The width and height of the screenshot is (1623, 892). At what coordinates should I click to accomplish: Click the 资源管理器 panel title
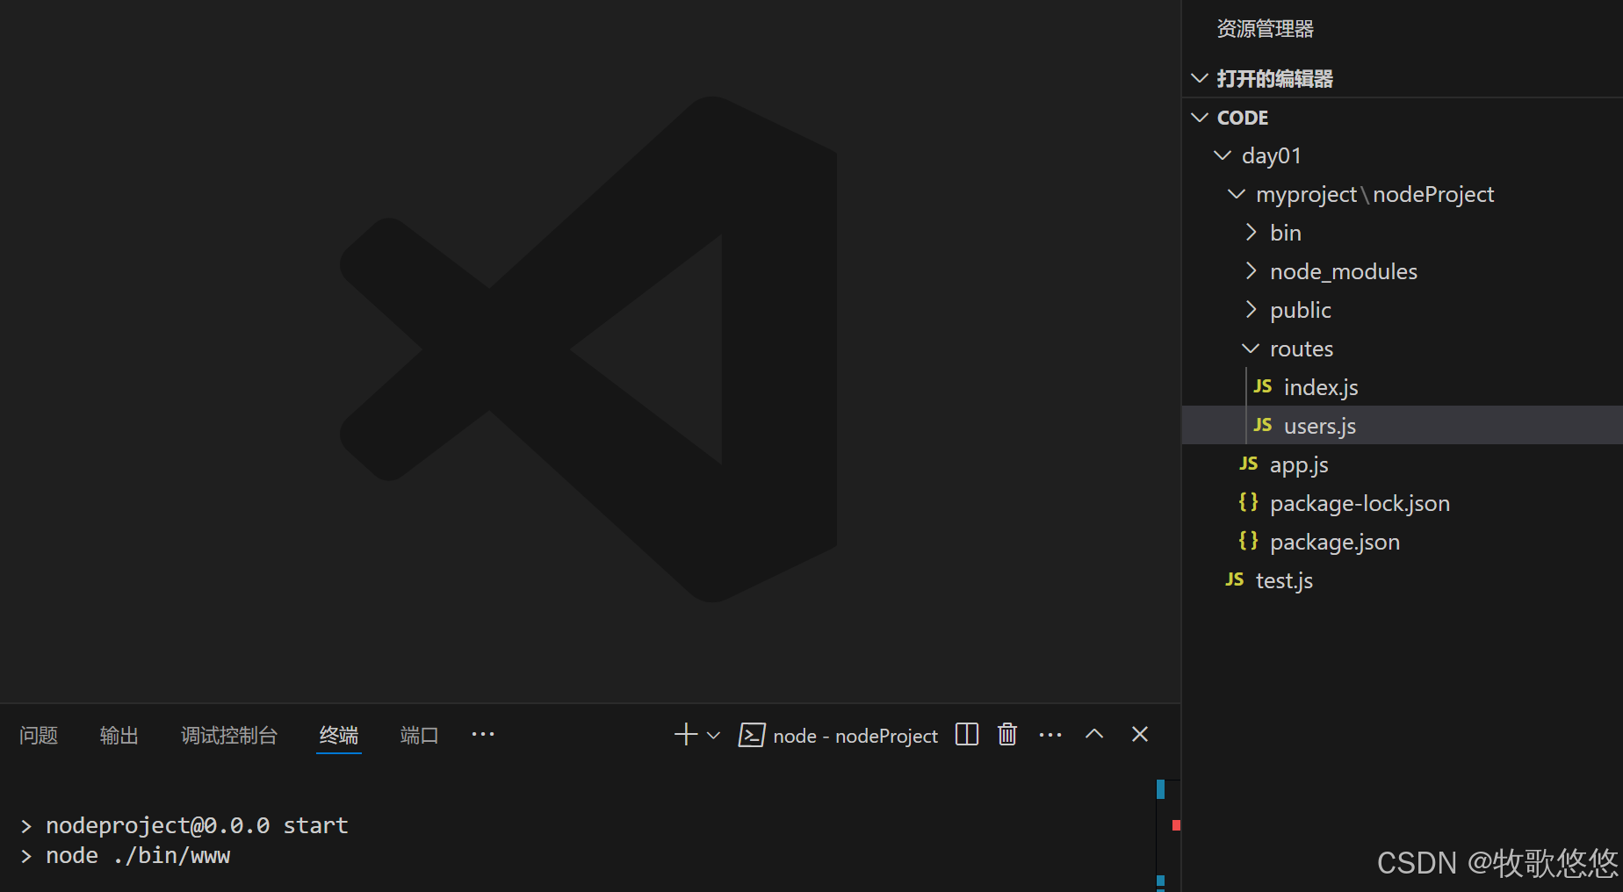click(x=1265, y=29)
